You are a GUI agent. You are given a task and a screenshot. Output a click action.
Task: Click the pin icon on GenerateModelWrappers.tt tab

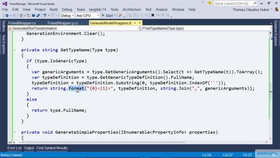pyautogui.click(x=135, y=23)
